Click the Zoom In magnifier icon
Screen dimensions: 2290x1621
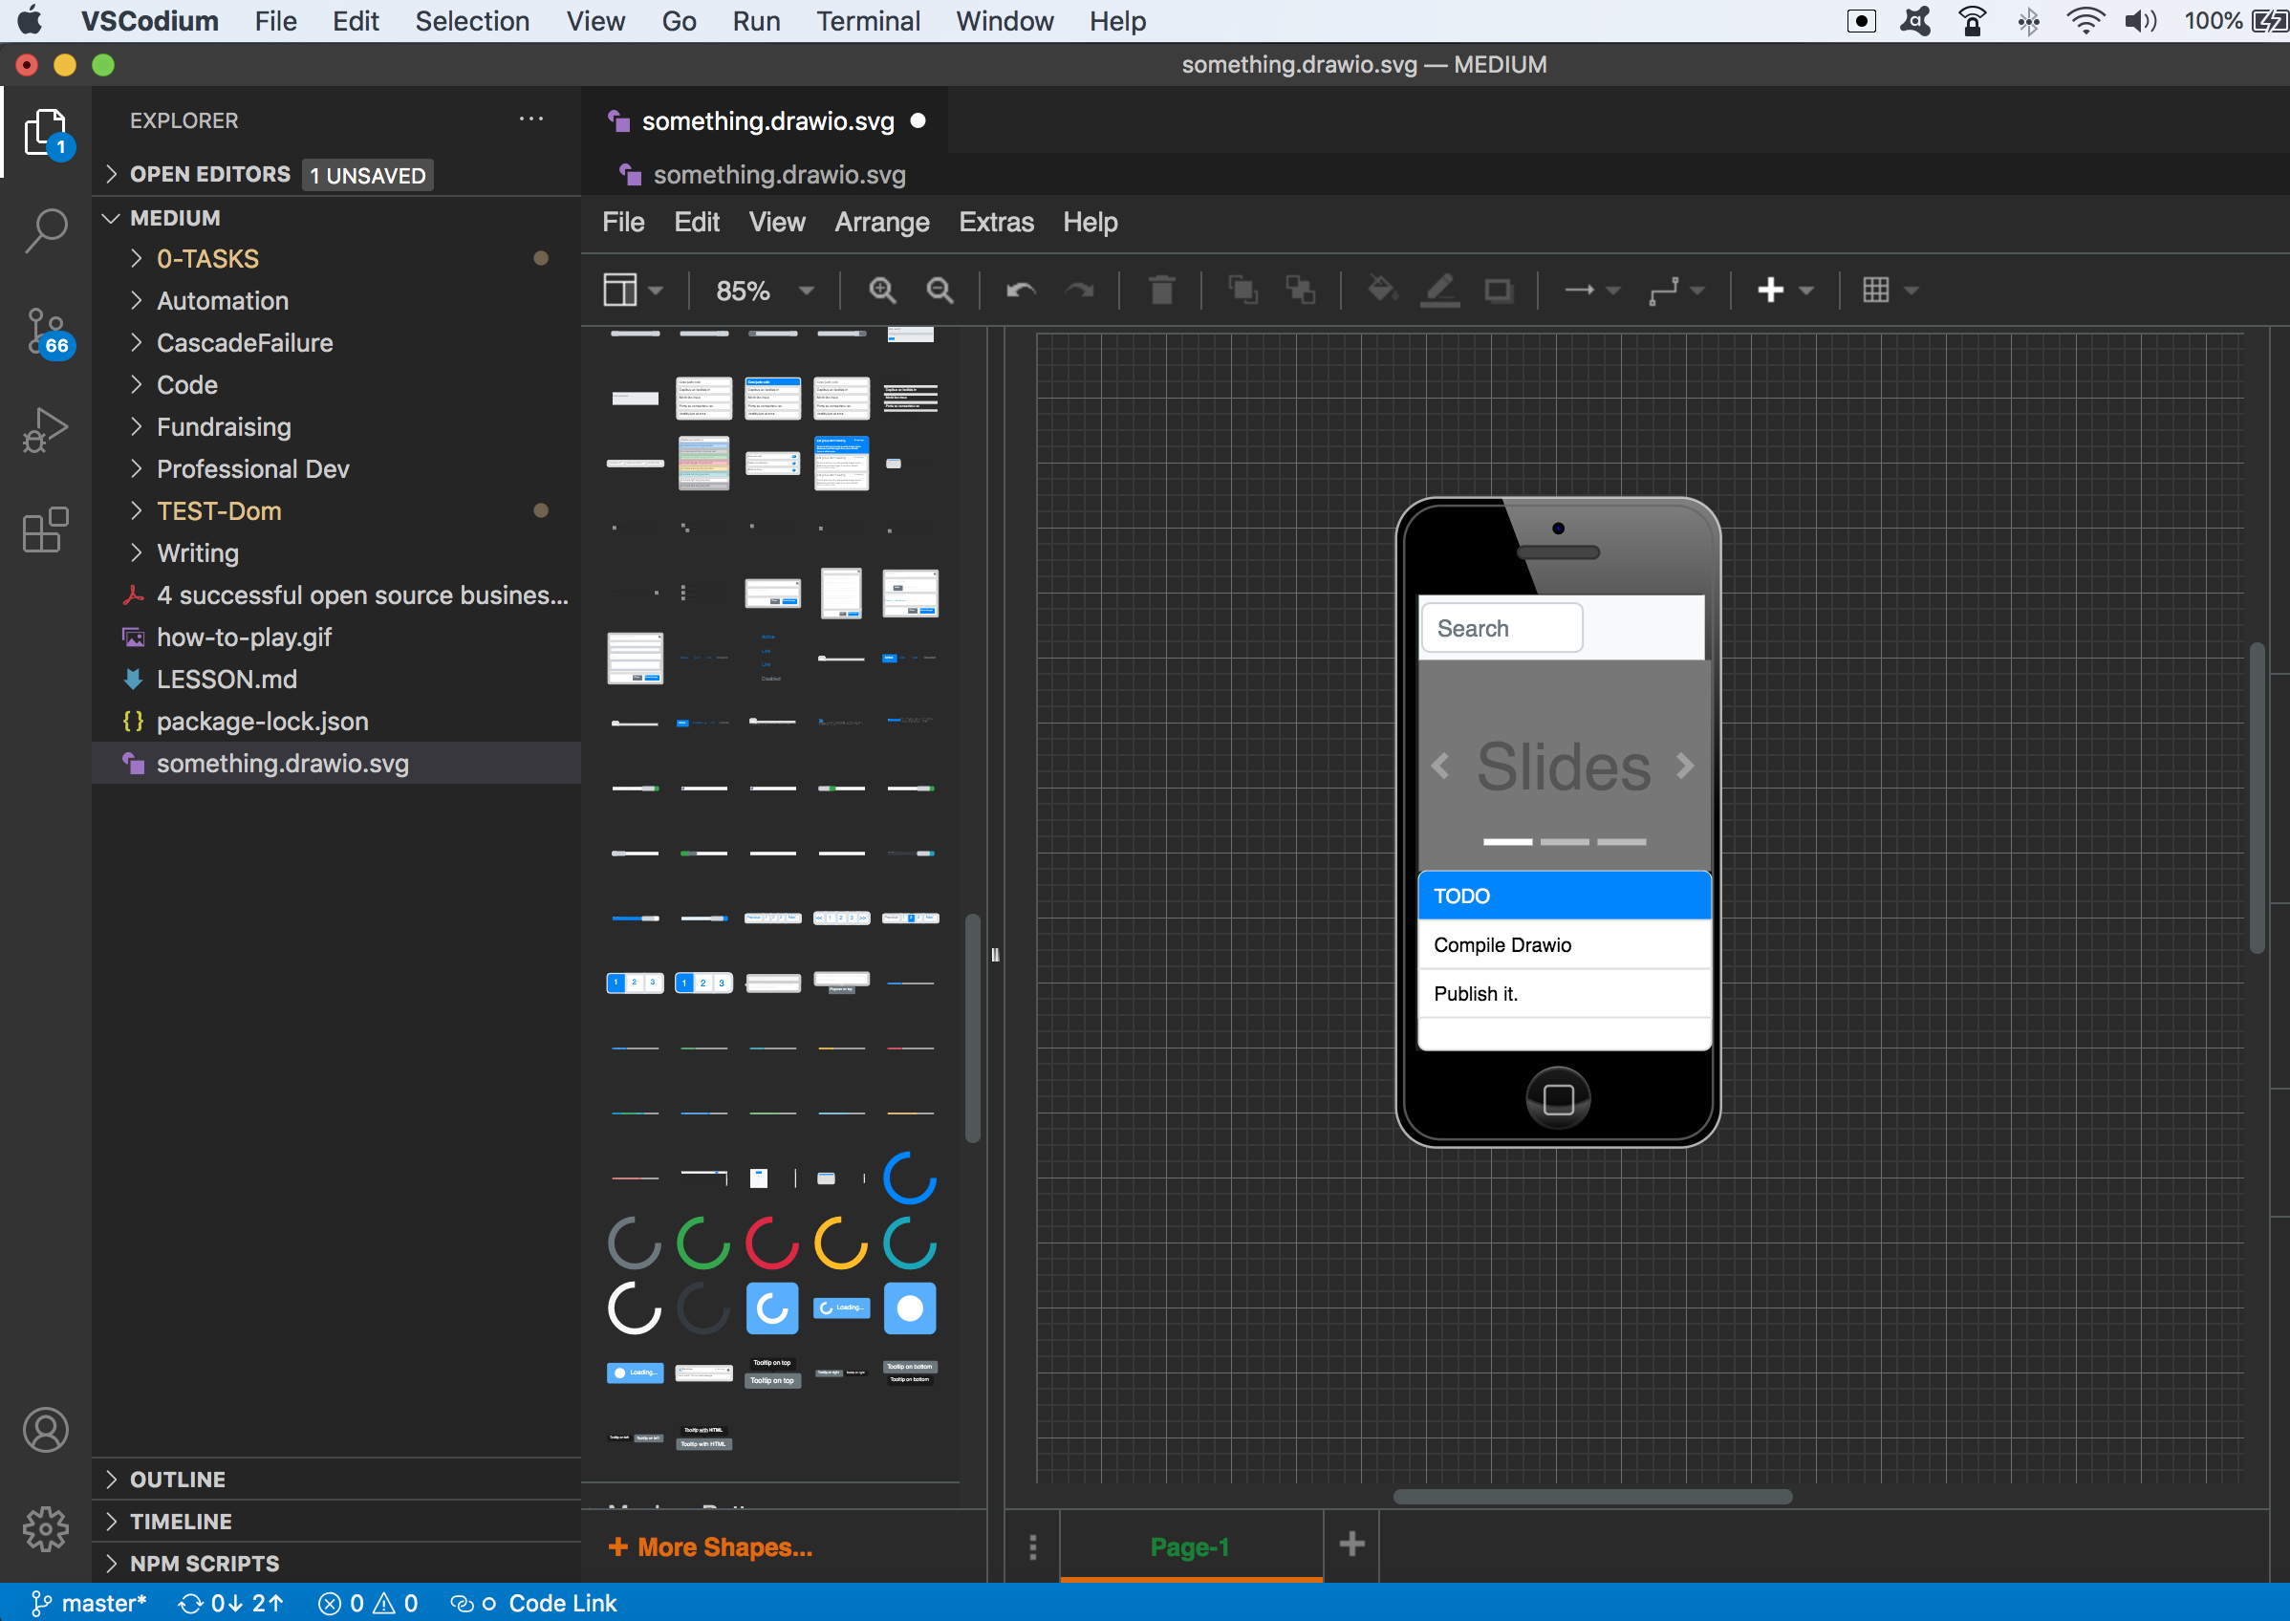[881, 291]
